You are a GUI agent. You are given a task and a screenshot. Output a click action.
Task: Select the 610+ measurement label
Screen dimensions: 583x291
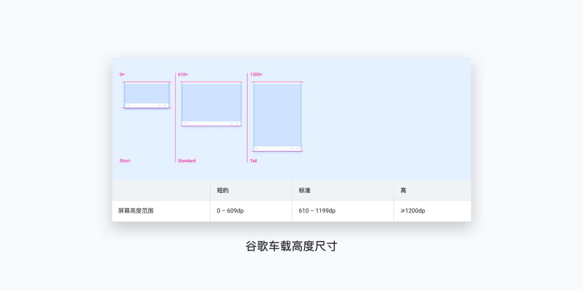point(183,74)
